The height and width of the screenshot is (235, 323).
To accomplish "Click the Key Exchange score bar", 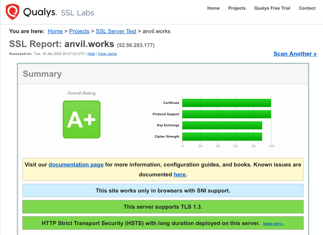I will (222, 125).
